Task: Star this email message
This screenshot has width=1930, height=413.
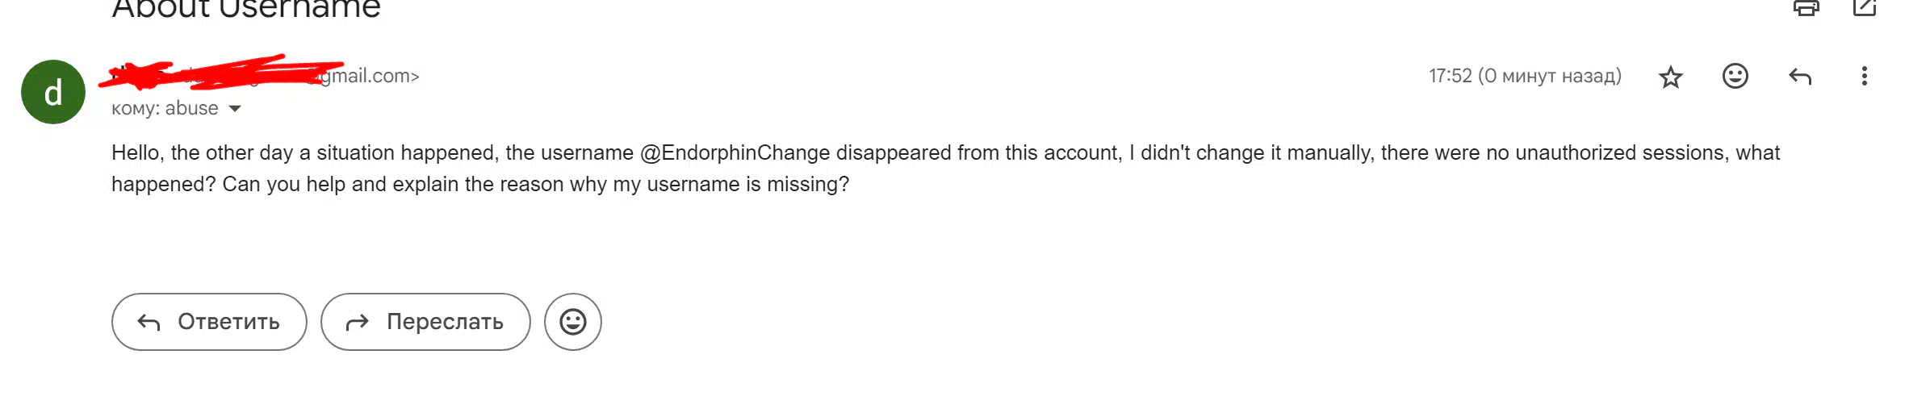Action: [1671, 77]
